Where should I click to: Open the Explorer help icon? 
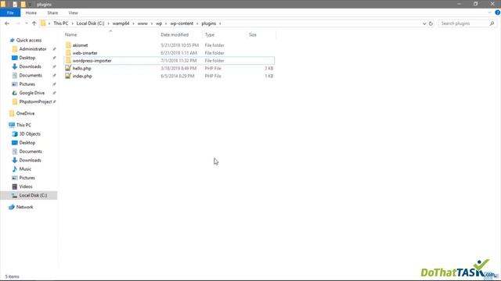point(498,12)
